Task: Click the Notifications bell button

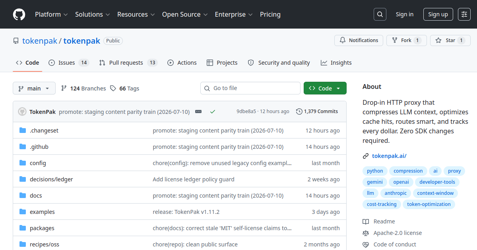Action: pos(359,40)
